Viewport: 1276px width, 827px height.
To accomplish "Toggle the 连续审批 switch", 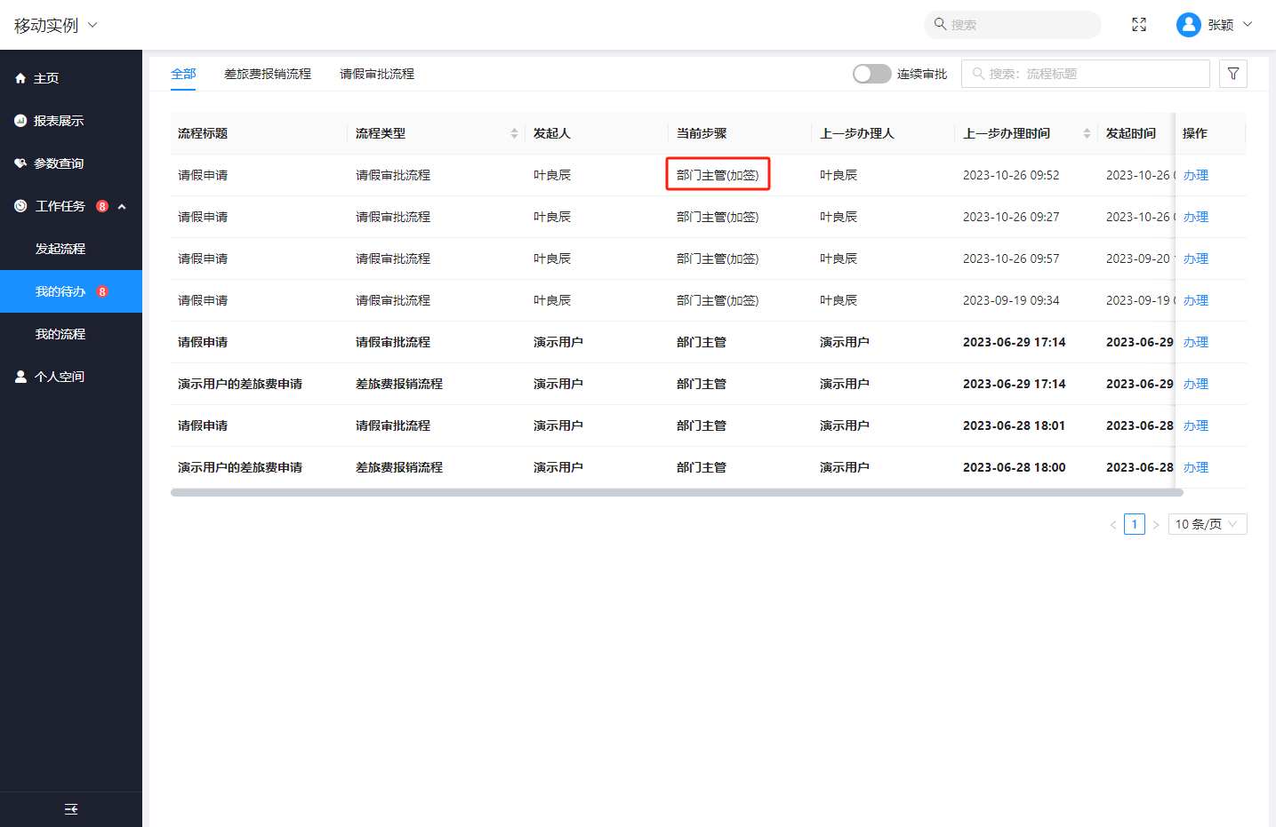I will click(x=871, y=74).
